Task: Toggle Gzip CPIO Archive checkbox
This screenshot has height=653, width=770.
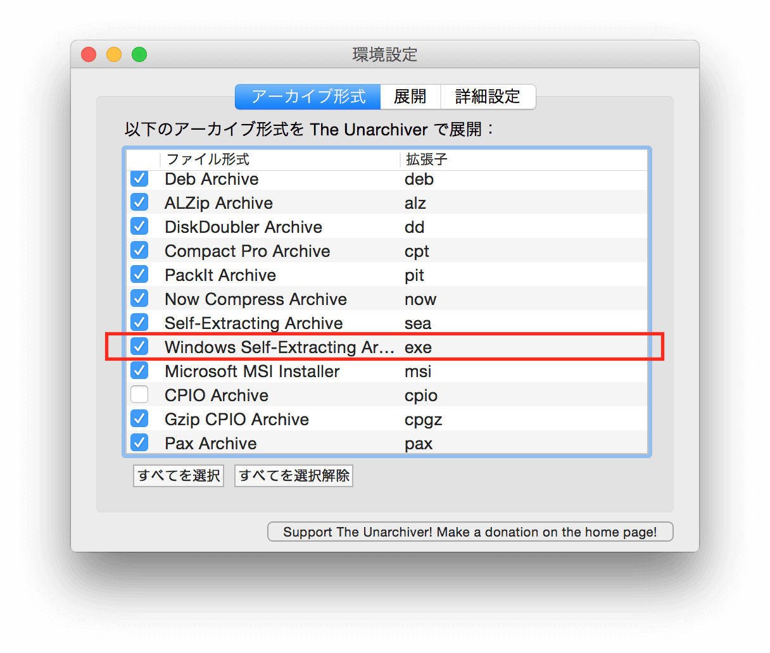Action: [x=139, y=419]
